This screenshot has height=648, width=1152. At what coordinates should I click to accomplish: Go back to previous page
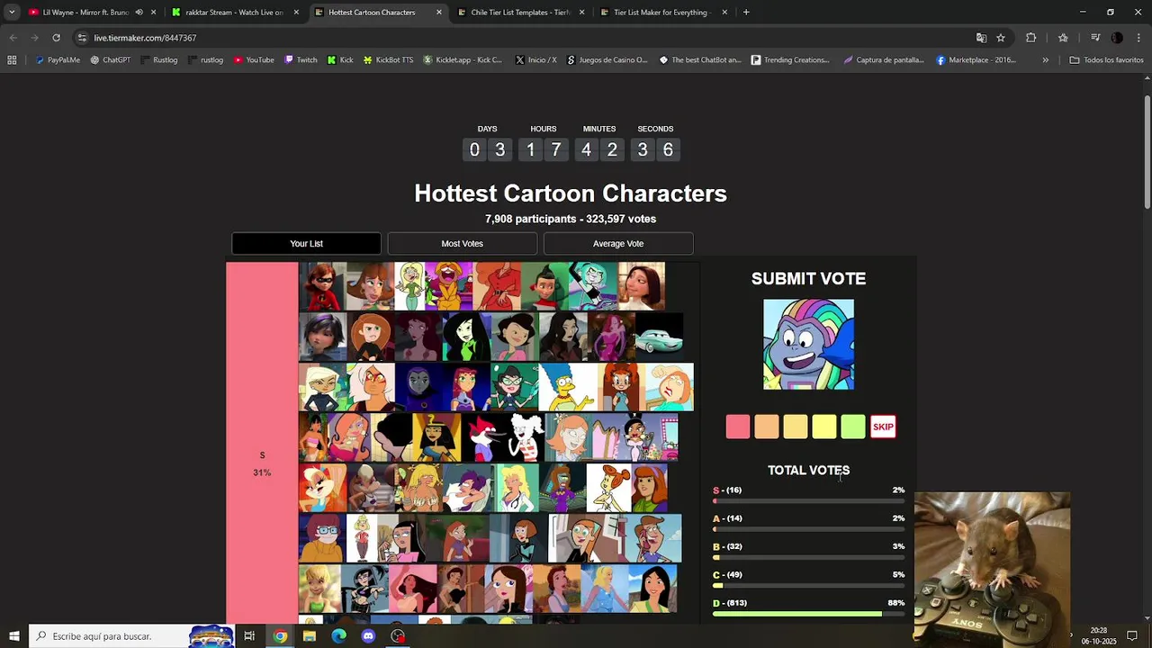click(13, 38)
